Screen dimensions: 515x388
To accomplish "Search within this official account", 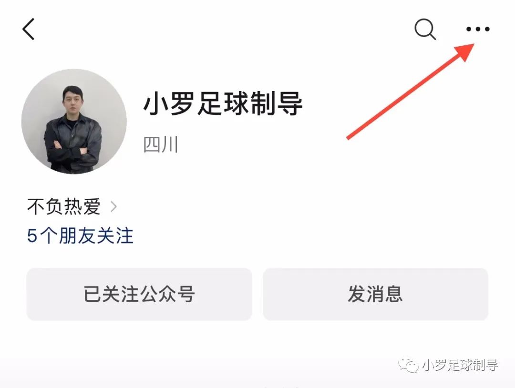I will click(x=425, y=29).
